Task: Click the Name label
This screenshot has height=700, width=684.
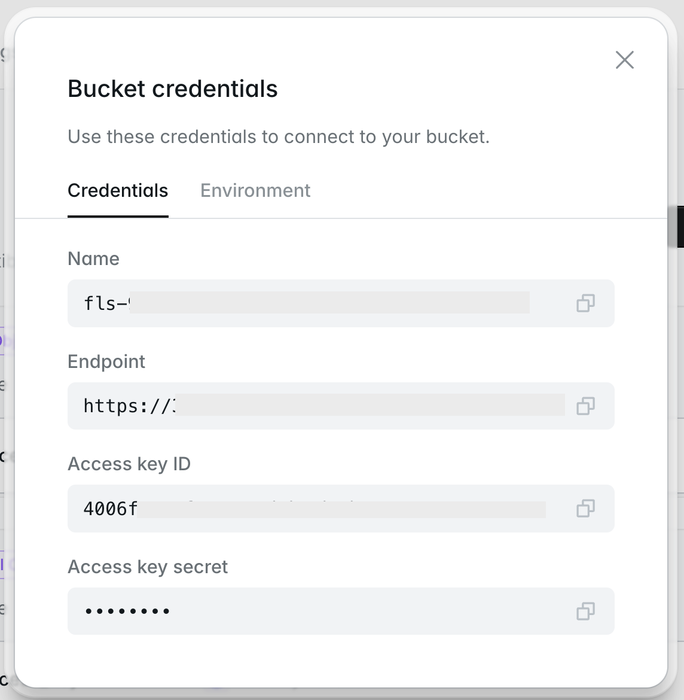Action: point(94,259)
